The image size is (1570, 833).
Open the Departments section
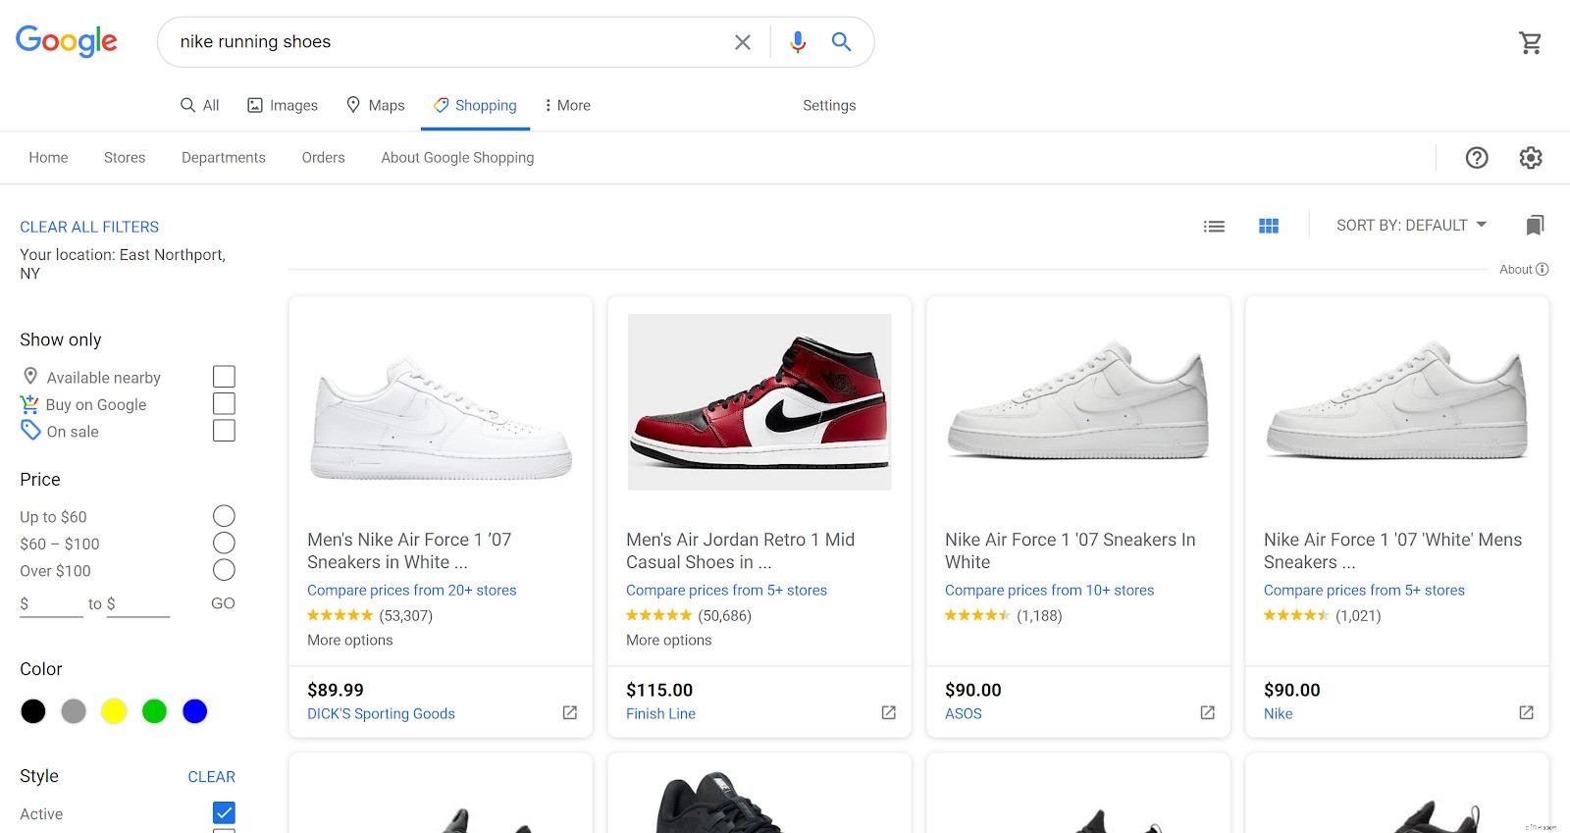click(x=224, y=157)
